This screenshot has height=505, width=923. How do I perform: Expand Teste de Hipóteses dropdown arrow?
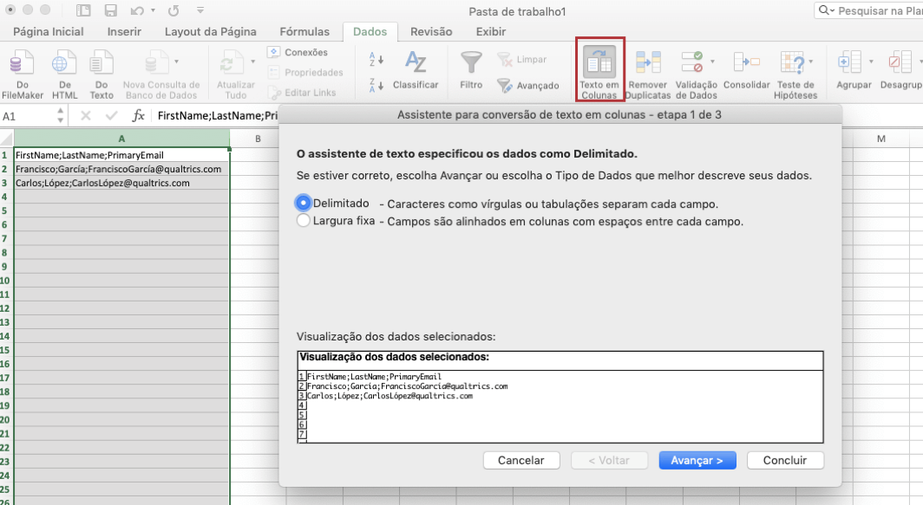coord(810,62)
